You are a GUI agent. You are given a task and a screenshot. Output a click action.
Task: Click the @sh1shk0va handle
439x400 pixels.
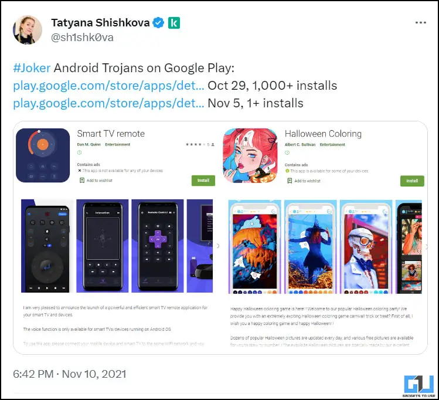[82, 38]
